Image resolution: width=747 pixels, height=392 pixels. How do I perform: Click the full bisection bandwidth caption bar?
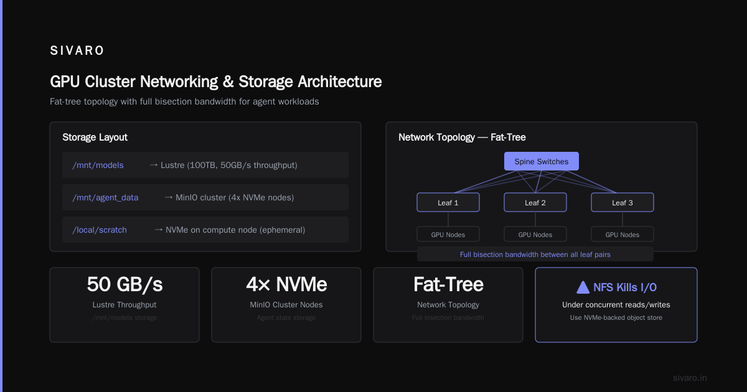[x=535, y=254]
